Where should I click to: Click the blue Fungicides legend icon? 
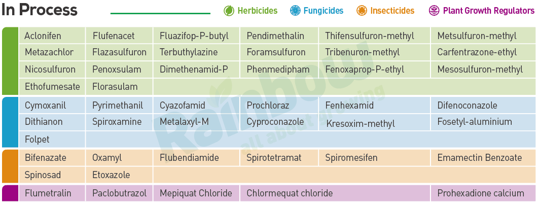[295, 11]
